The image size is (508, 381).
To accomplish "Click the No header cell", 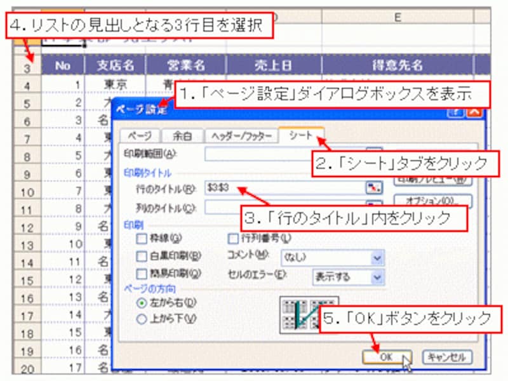I will pyautogui.click(x=63, y=65).
